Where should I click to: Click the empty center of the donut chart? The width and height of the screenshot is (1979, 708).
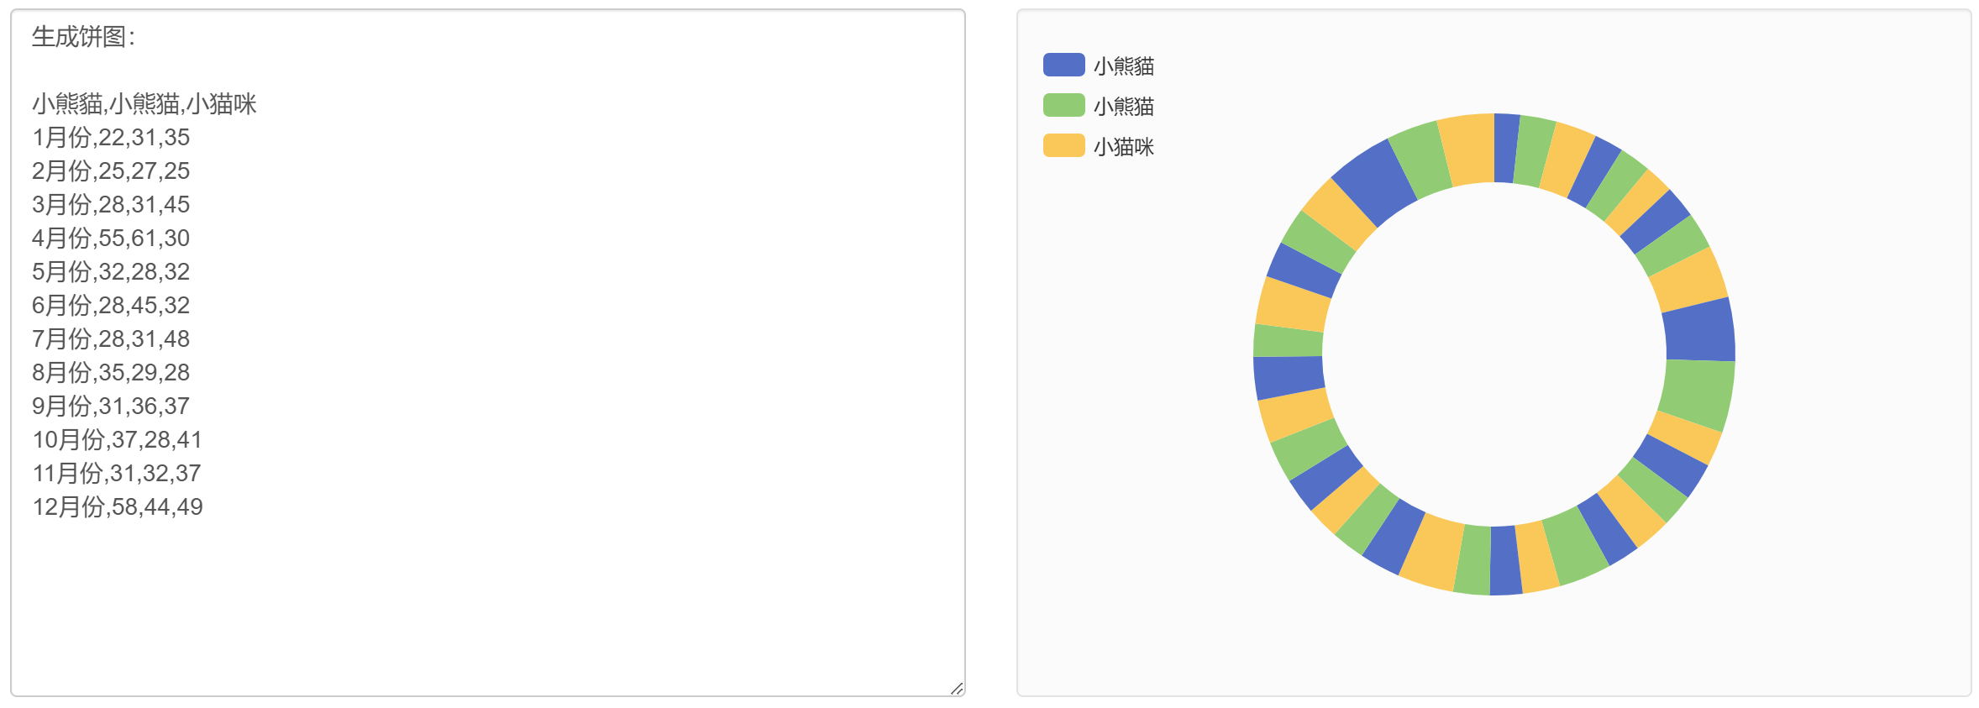click(1494, 354)
